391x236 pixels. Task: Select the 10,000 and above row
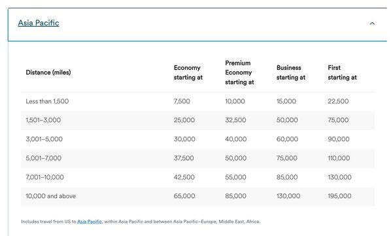(197, 196)
